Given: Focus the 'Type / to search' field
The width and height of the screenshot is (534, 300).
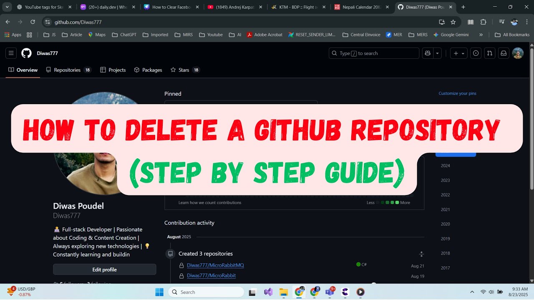Looking at the screenshot, I should coord(374,53).
